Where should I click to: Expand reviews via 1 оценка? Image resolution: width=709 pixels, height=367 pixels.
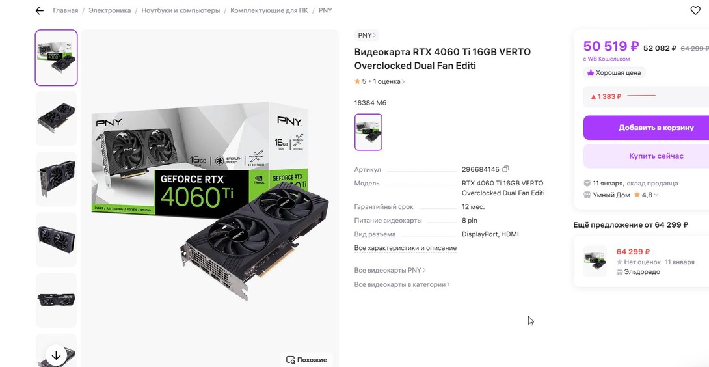(389, 82)
